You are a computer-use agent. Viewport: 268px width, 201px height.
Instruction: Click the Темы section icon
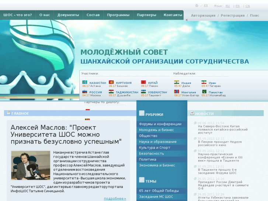(142, 180)
